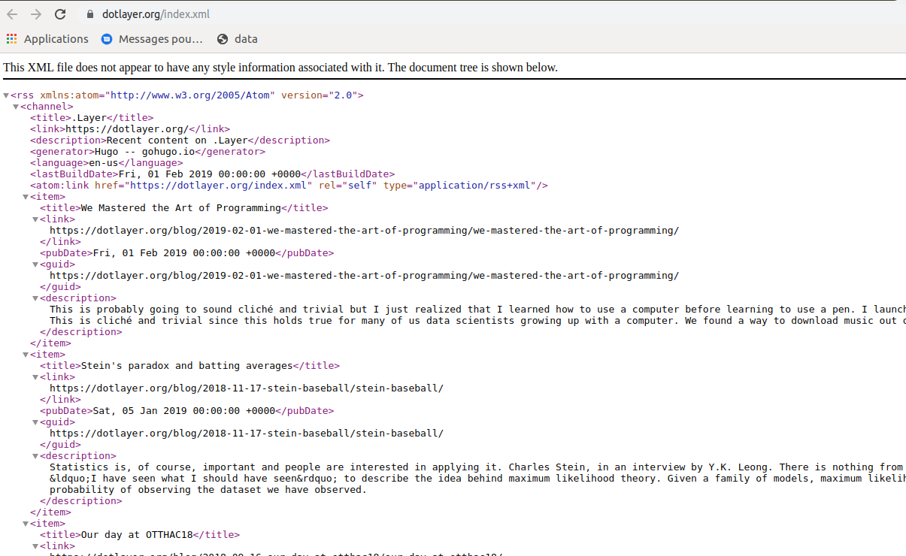Viewport: 906px width, 556px height.
Task: Click the generator line Hugo -- gohugo.io
Action: coord(148,152)
